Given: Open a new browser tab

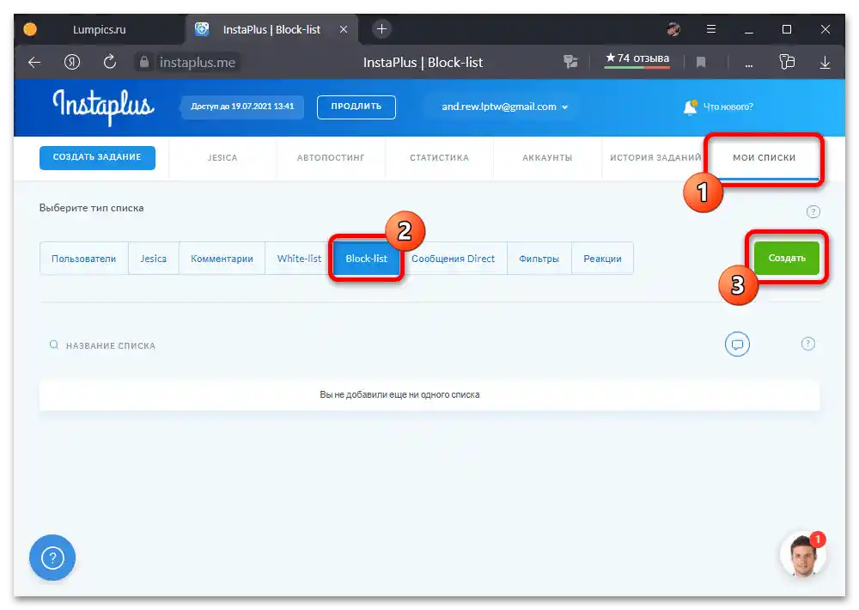Looking at the screenshot, I should tap(382, 29).
